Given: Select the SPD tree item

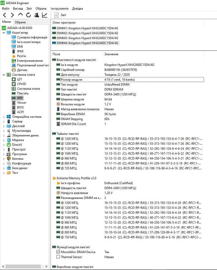Looking at the screenshot, I should pos(20,98).
